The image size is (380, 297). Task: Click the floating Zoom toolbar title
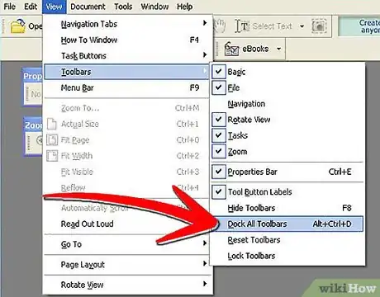point(33,125)
